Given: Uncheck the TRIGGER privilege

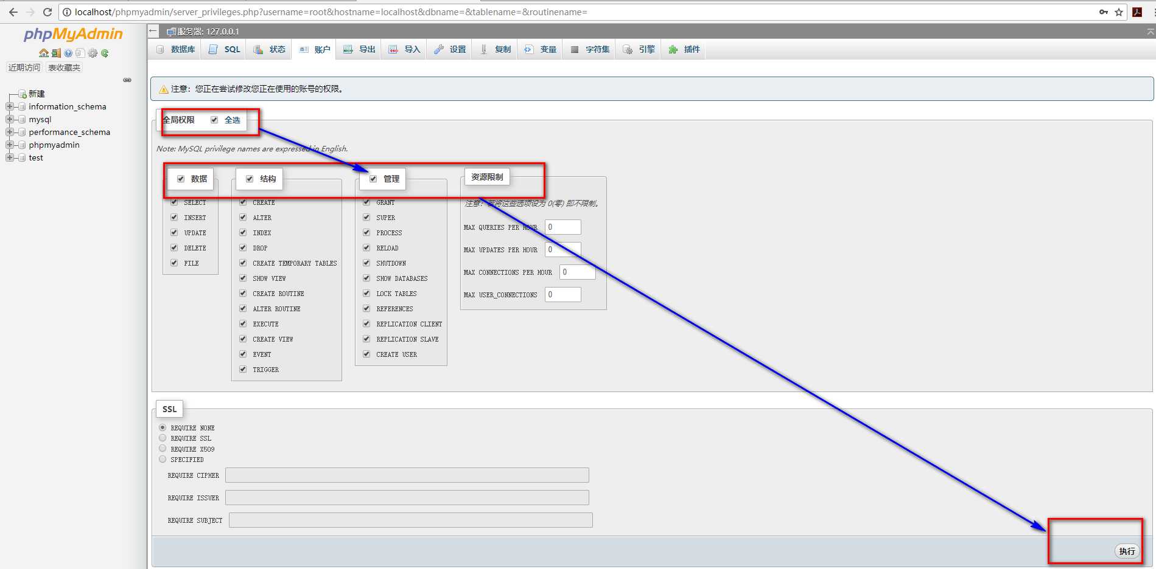Looking at the screenshot, I should coord(243,369).
